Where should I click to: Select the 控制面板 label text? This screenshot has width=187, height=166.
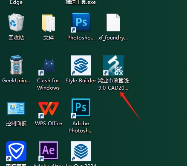pos(16,124)
